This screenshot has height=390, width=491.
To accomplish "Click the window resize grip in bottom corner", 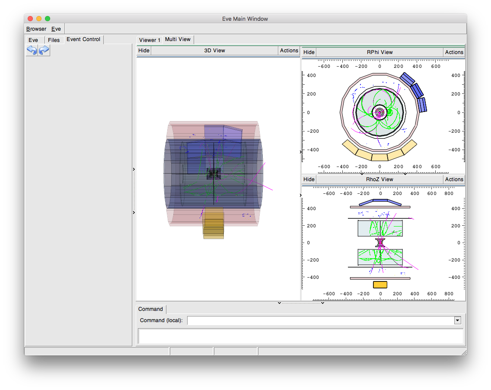I will coord(463,352).
